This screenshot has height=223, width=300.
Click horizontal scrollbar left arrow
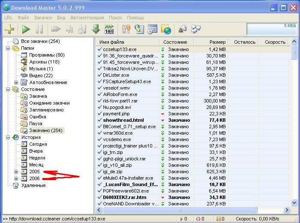point(99,210)
